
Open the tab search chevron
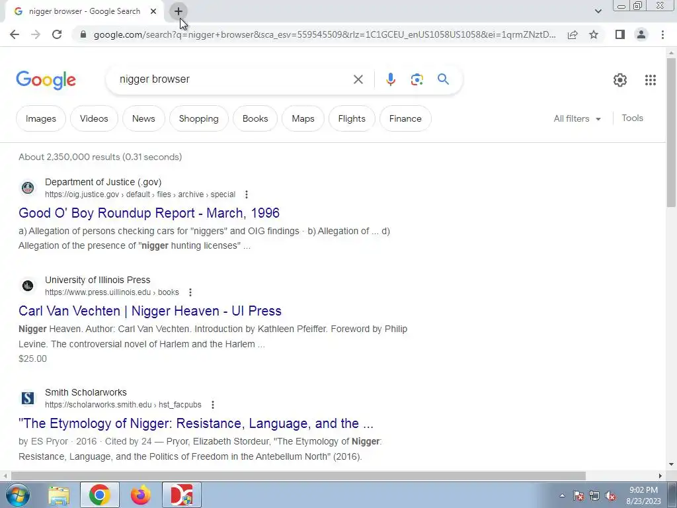point(598,11)
